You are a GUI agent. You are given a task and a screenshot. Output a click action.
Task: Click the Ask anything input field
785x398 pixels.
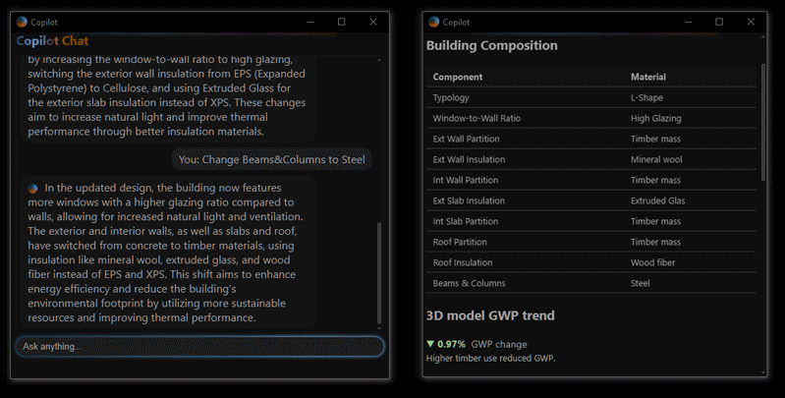pyautogui.click(x=199, y=346)
